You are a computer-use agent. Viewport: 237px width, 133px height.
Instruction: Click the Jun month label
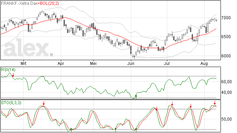coord(131,63)
